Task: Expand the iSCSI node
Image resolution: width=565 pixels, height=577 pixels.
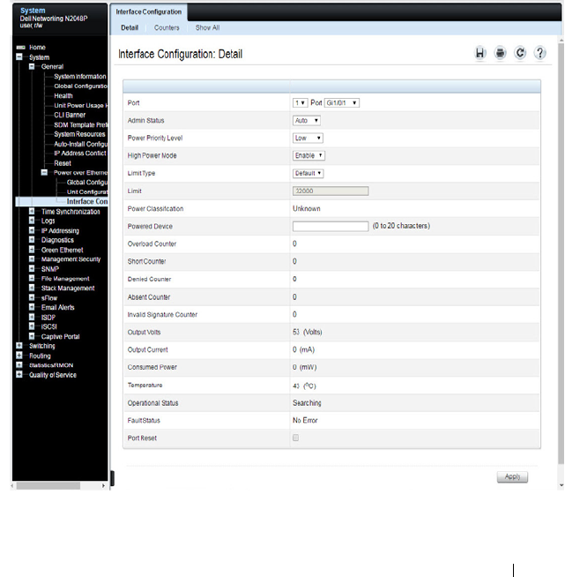Action: pos(32,326)
